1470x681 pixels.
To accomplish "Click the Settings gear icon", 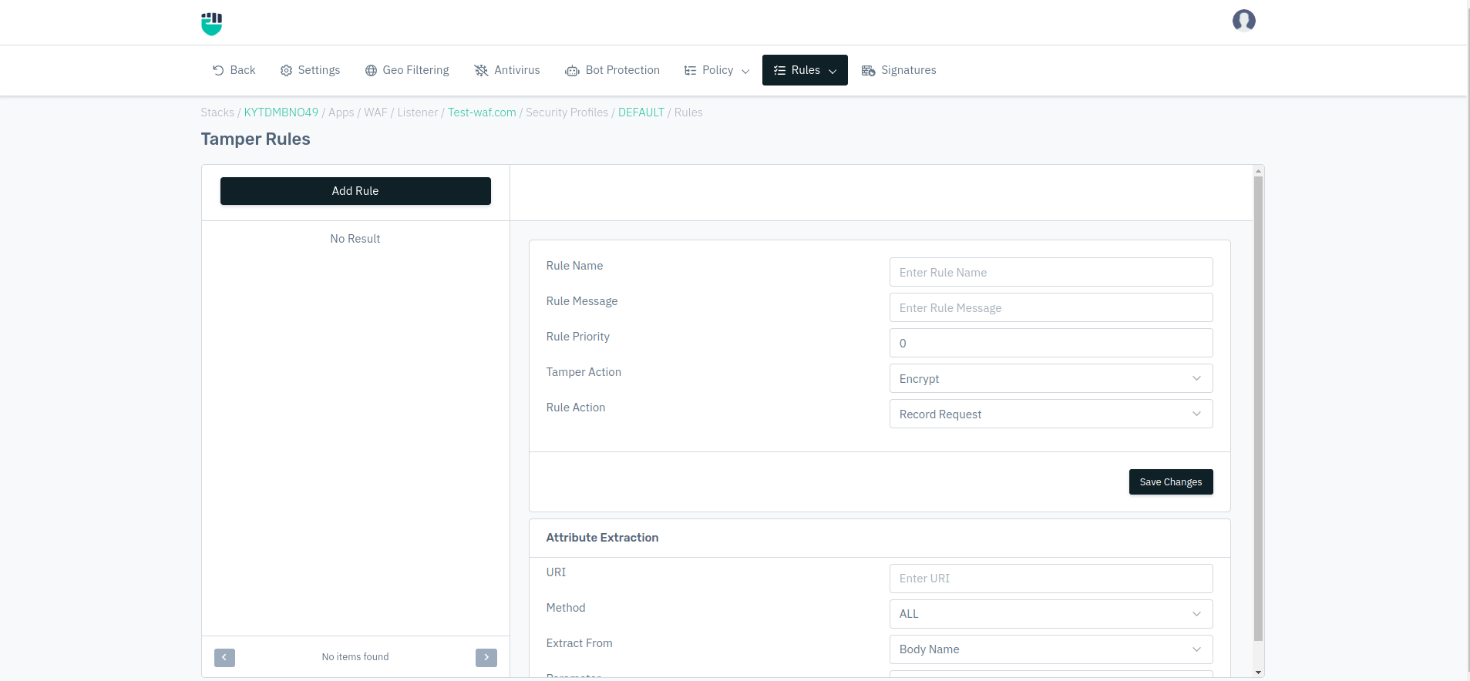I will 286,70.
